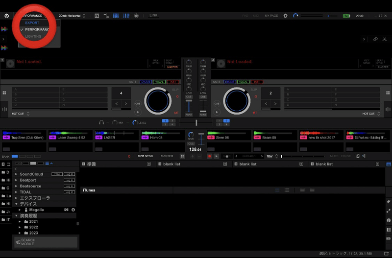The image size is (392, 258).
Task: Go to next sequencer pattern with right arrow
Action: [x=262, y=156]
